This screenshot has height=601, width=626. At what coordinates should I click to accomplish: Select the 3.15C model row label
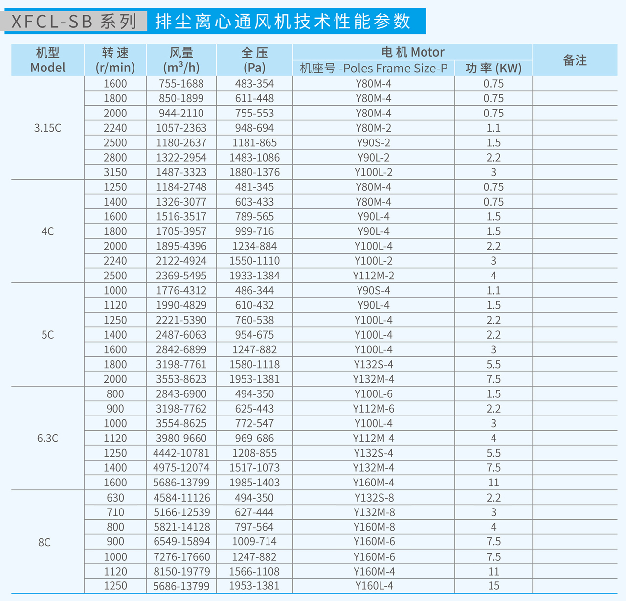(x=46, y=128)
